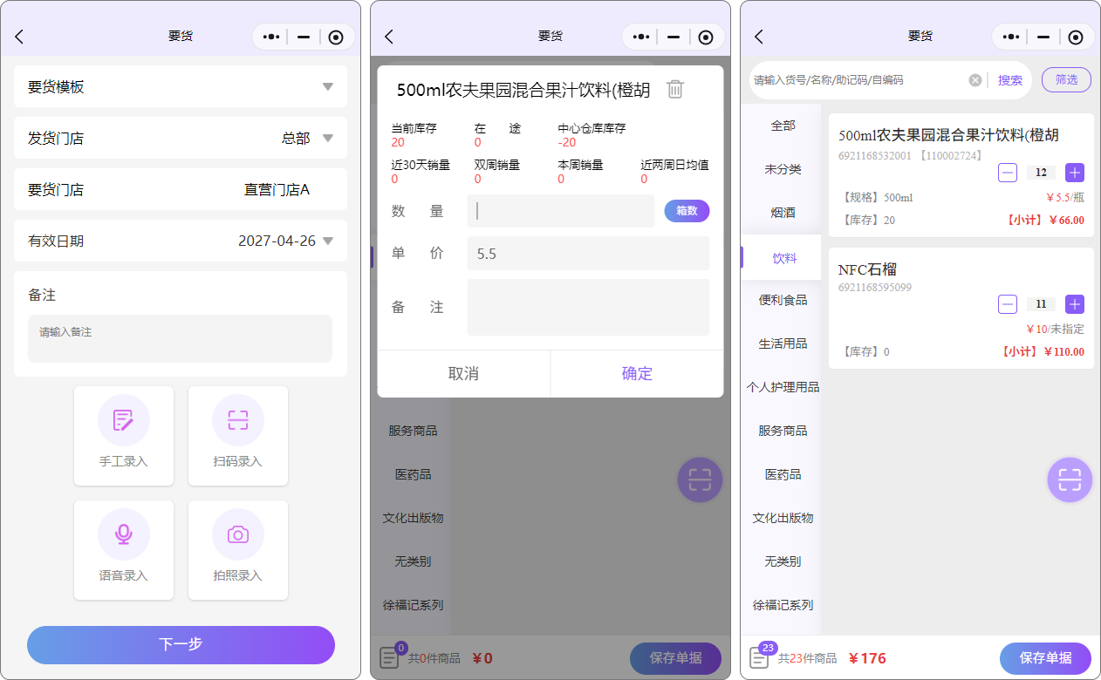
Task: Expand the 发货门店 dropdown showing 总部
Action: click(x=181, y=138)
